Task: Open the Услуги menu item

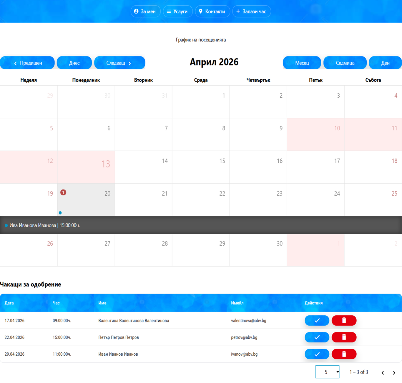Action: point(178,11)
